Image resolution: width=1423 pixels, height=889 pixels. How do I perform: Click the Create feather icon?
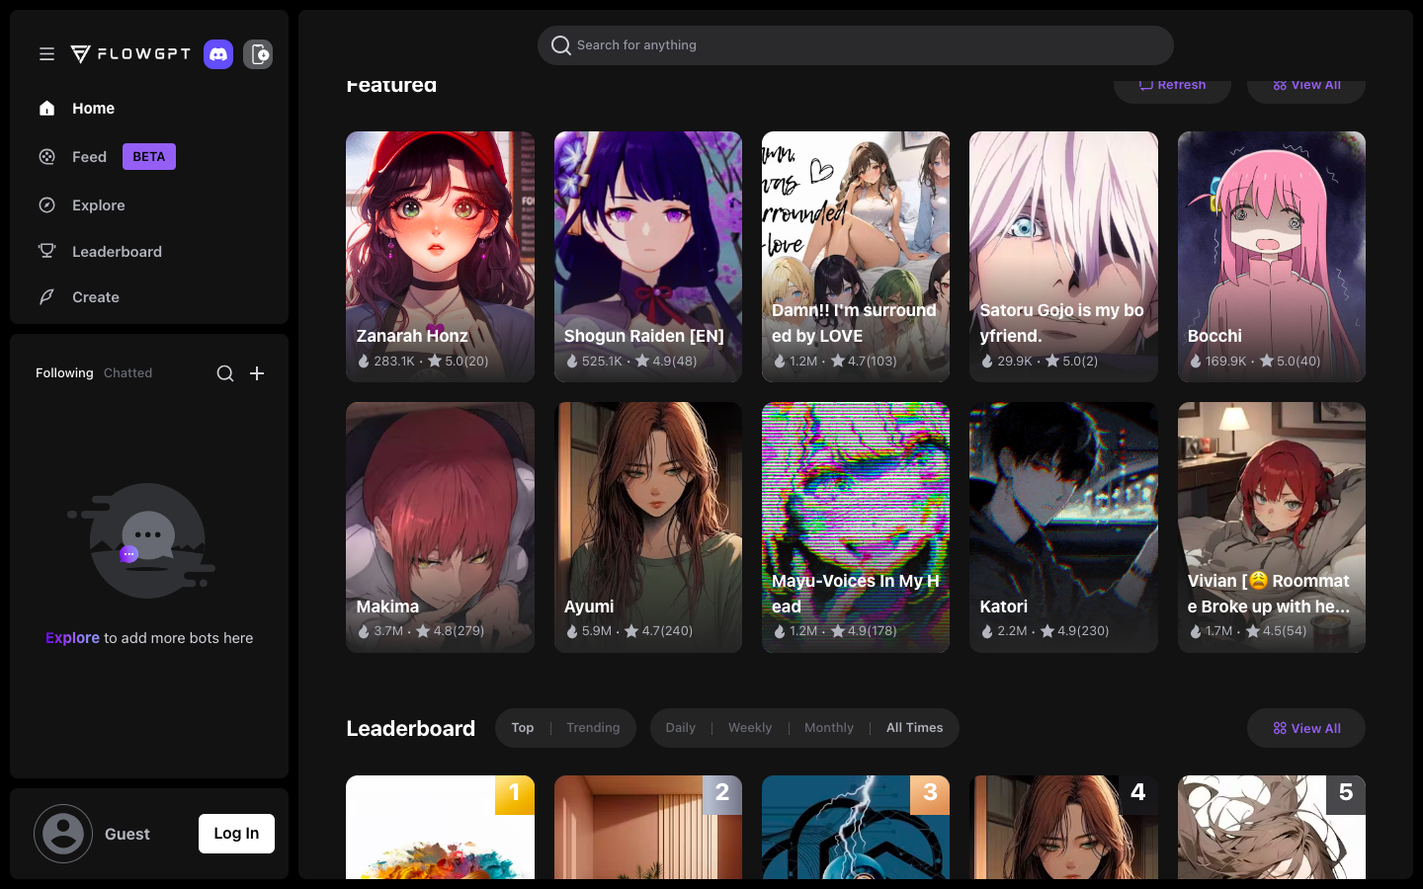46,297
